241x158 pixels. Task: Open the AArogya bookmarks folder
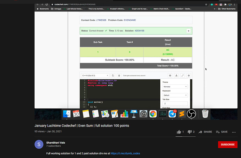point(56,9)
